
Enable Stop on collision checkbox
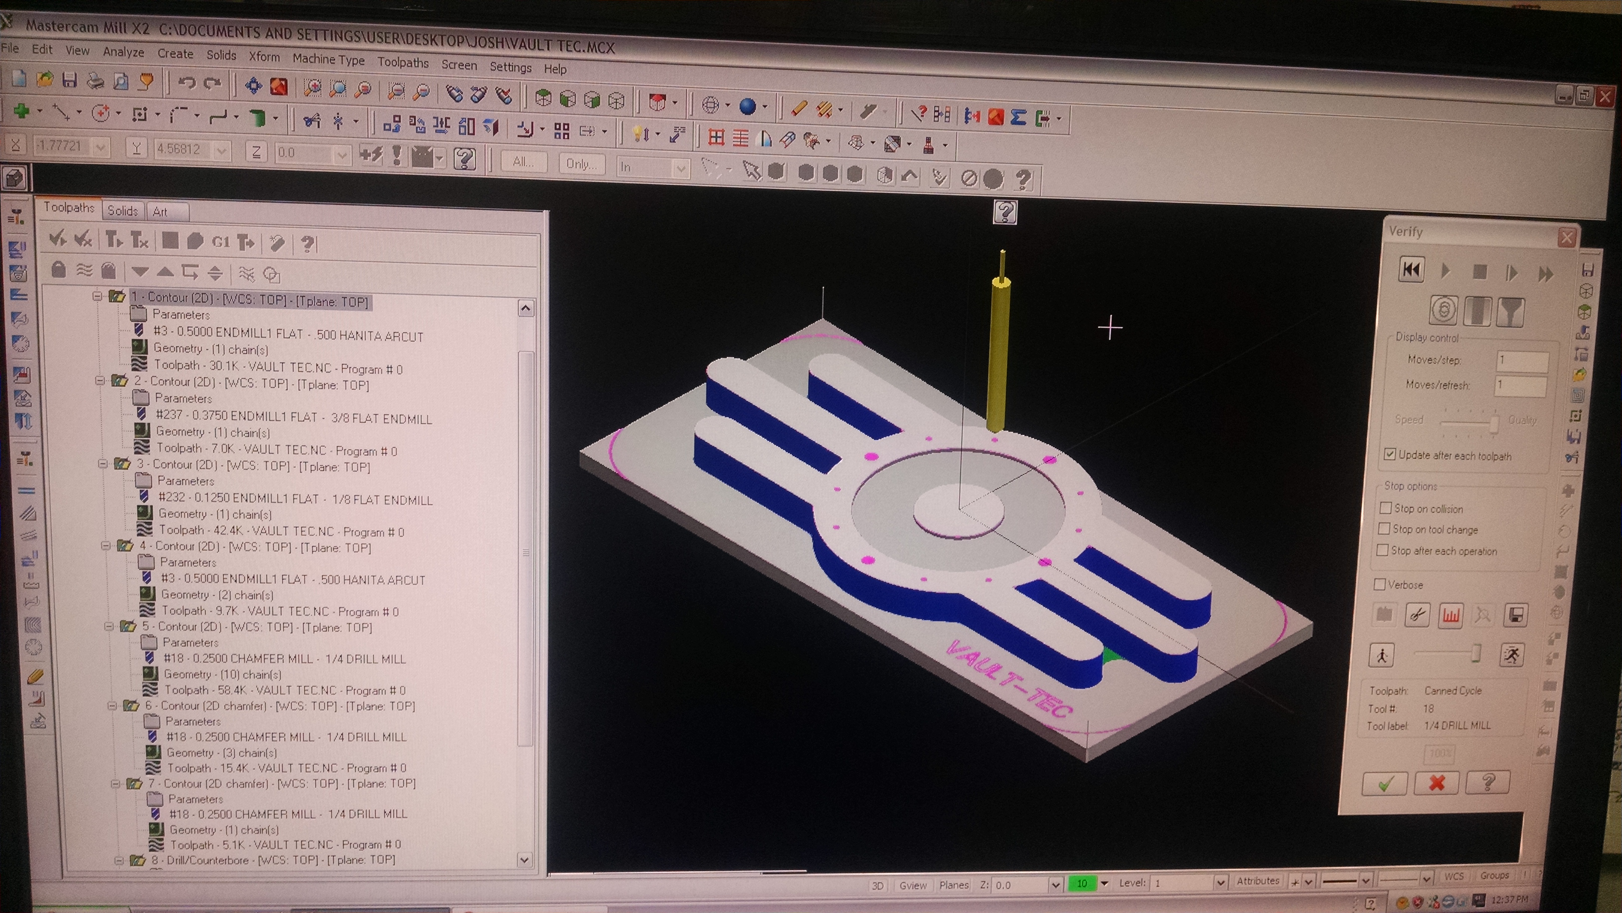coord(1385,508)
